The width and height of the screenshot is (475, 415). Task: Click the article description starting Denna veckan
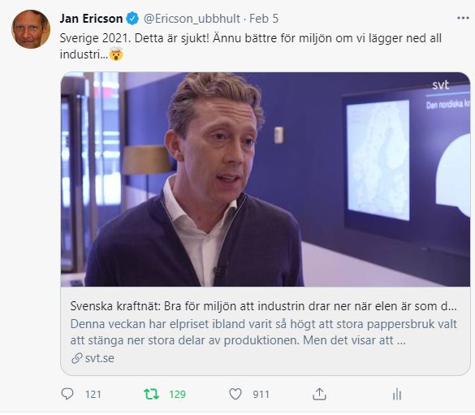264,332
